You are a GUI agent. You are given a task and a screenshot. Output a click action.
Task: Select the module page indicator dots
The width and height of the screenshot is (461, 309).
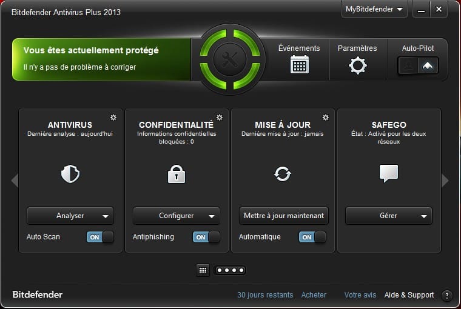231,270
